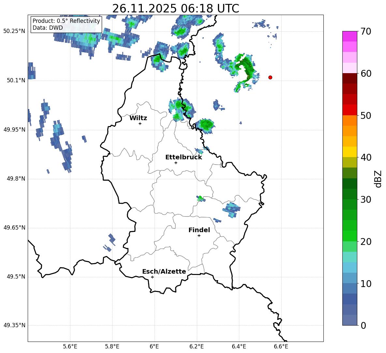Click the colorbar tick label 10
The height and width of the screenshot is (353, 386).
(366, 283)
